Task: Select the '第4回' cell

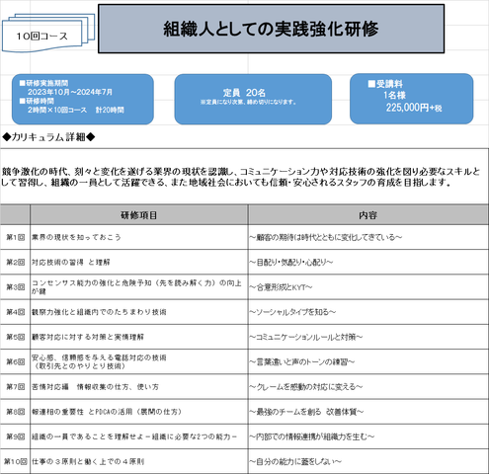Action: (15, 312)
